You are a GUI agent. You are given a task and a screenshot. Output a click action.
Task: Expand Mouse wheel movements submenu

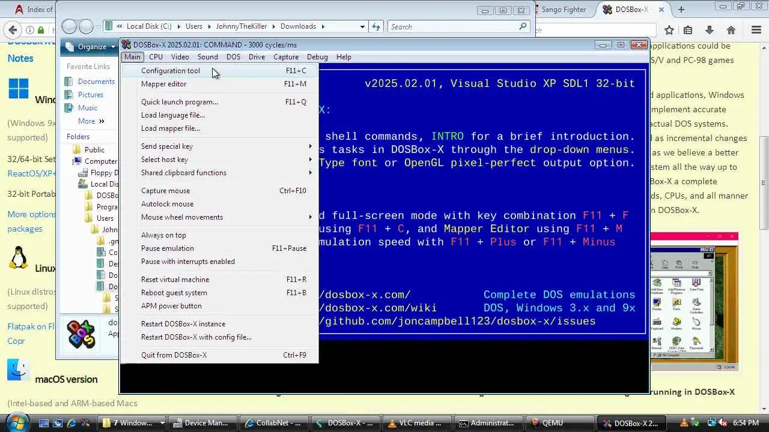tap(220, 217)
